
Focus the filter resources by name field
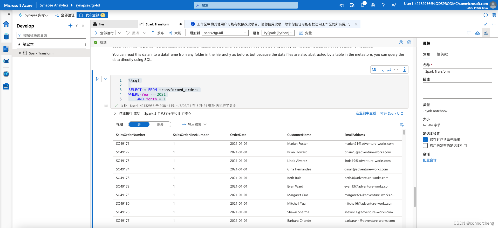(x=51, y=35)
